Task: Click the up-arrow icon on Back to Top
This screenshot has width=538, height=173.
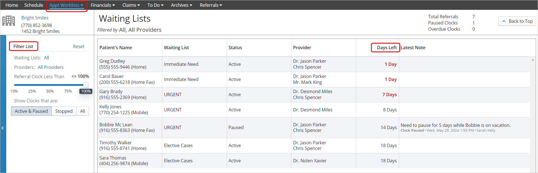Action: (504, 21)
